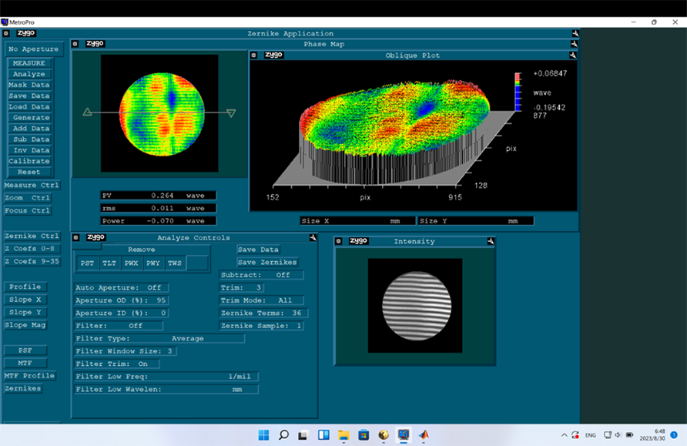The height and width of the screenshot is (446, 687).
Task: Change the Trim Mode All option
Action: click(261, 300)
